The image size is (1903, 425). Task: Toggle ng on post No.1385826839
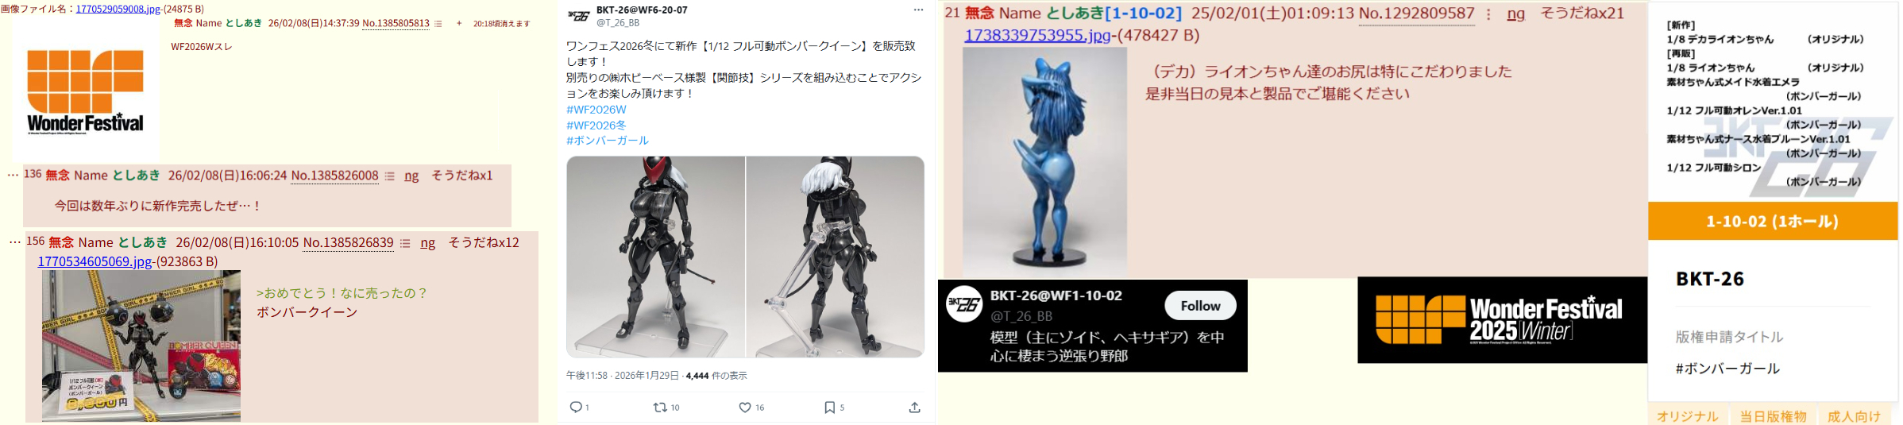click(x=428, y=243)
